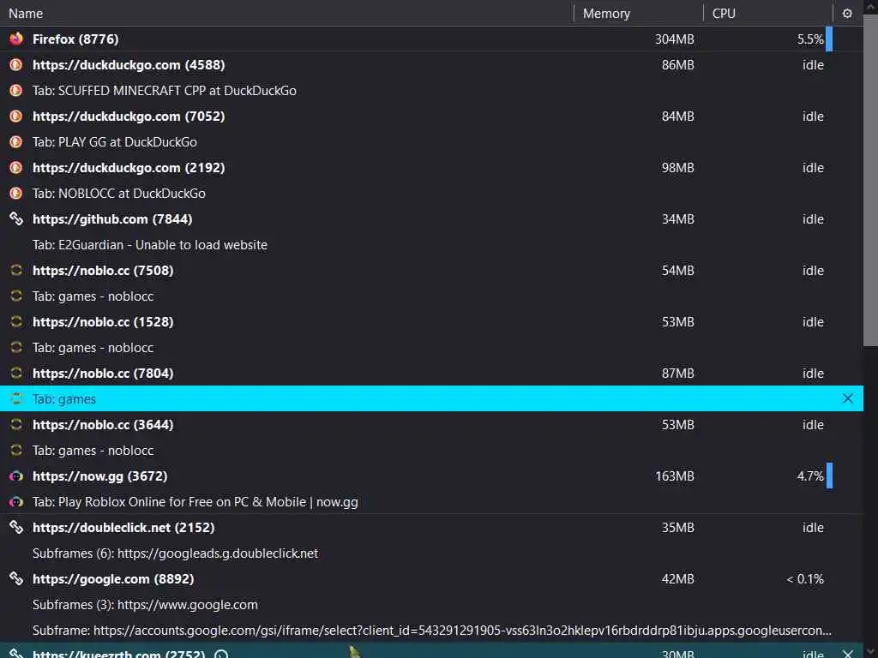The image size is (878, 658).
Task: Click the now.gg icon beside process 3672
Action: tap(16, 476)
